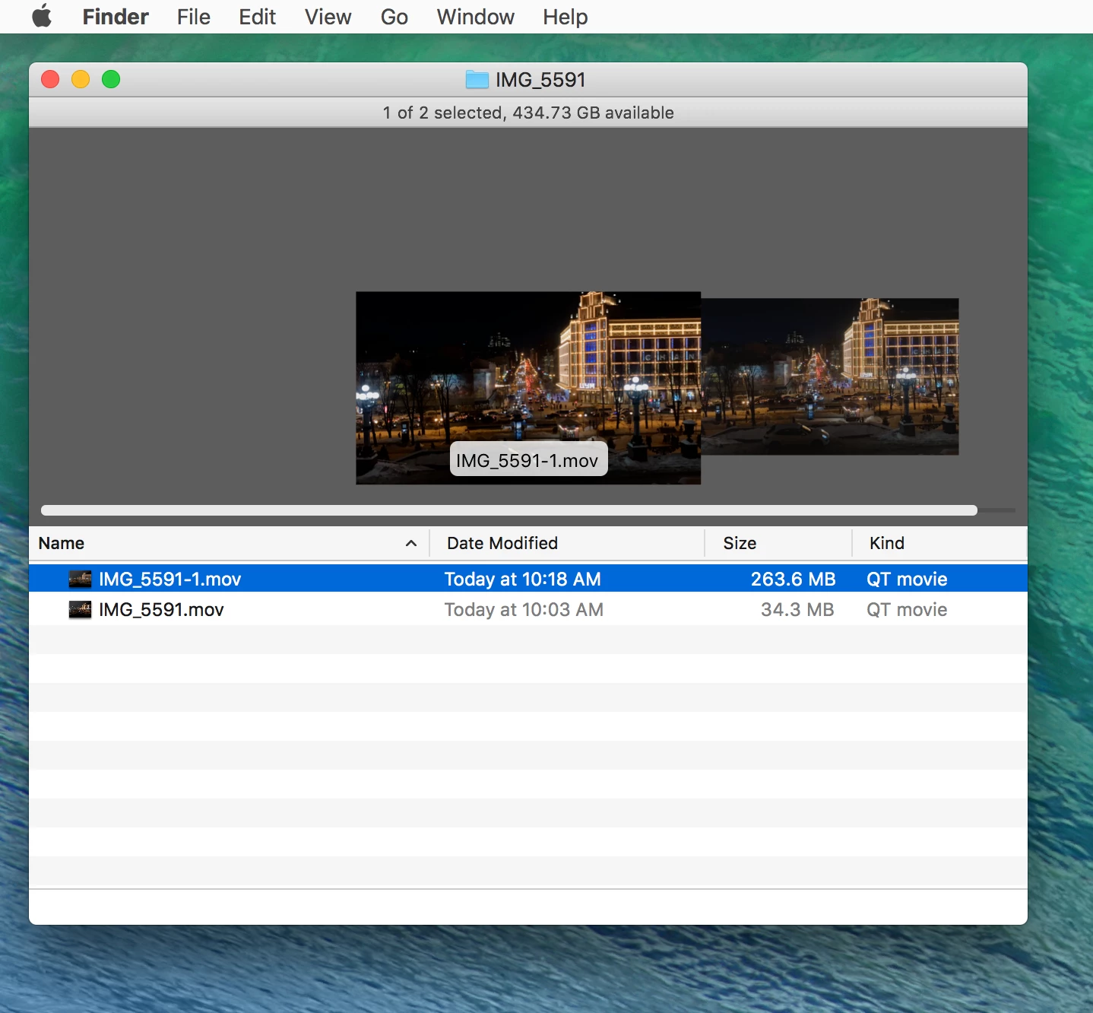Select the right Cover Flow video thumbnail
Screen dimensions: 1093x1013
tap(830, 376)
